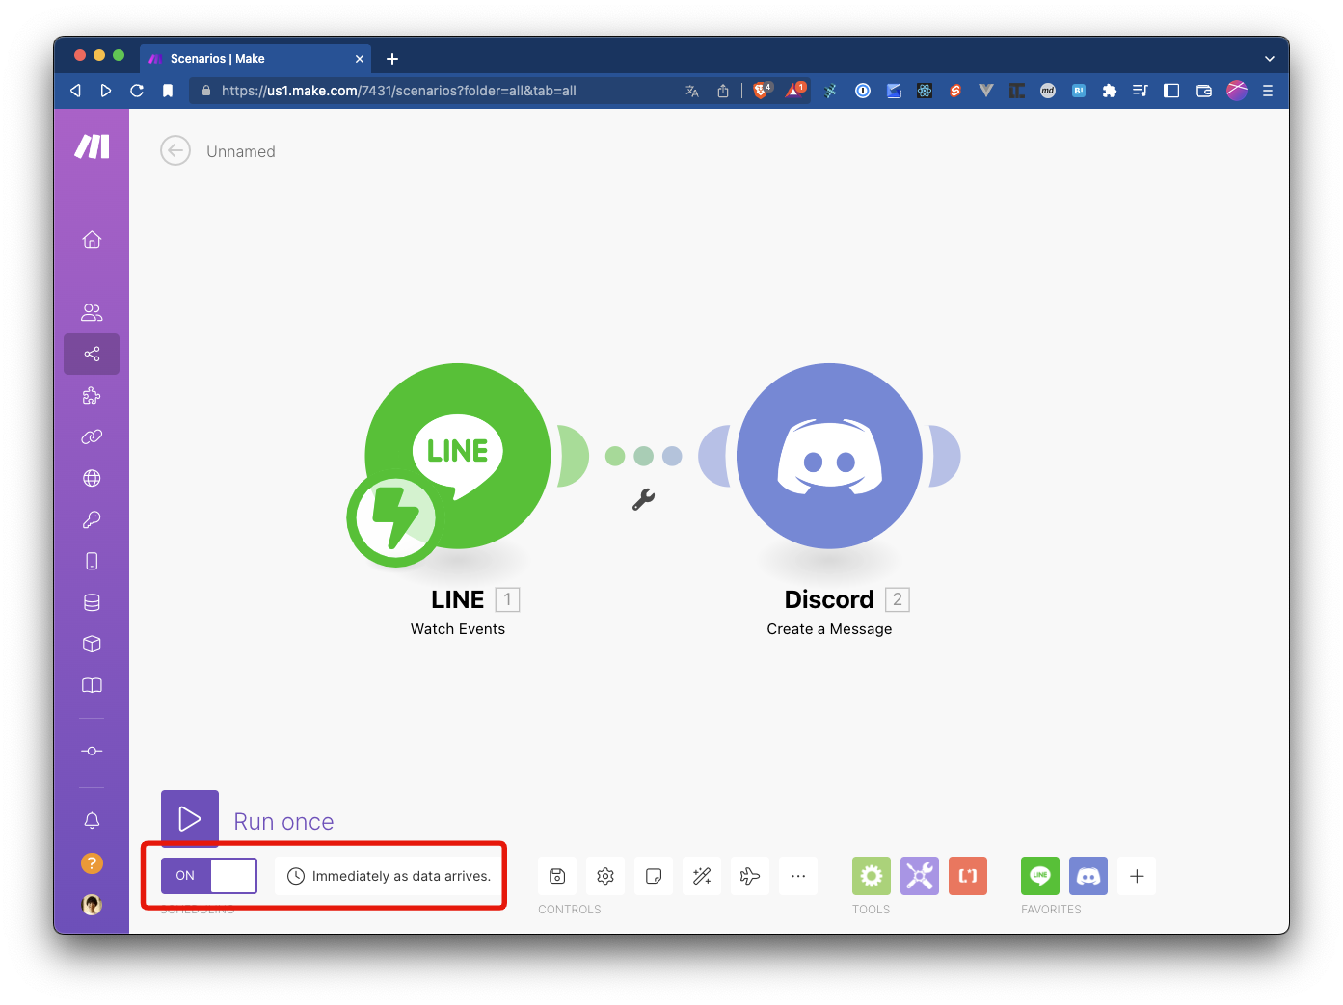Switch to the Scenarios | Make tab
This screenshot has width=1343, height=1005.
pos(246,58)
